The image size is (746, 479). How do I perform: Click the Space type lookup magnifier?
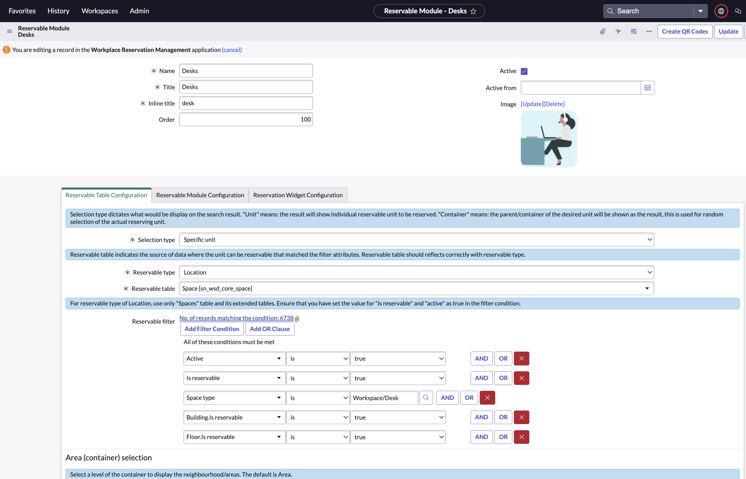click(426, 397)
